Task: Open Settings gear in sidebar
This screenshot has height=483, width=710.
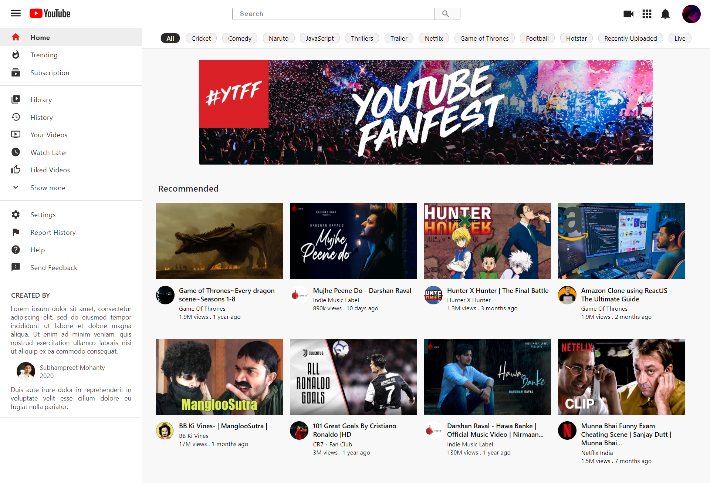Action: pos(16,215)
